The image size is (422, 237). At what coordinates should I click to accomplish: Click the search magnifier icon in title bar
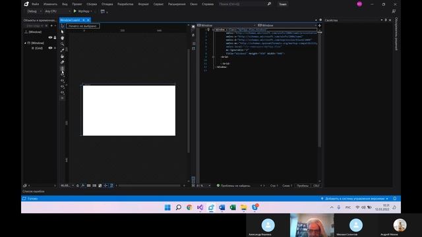pos(269,4)
